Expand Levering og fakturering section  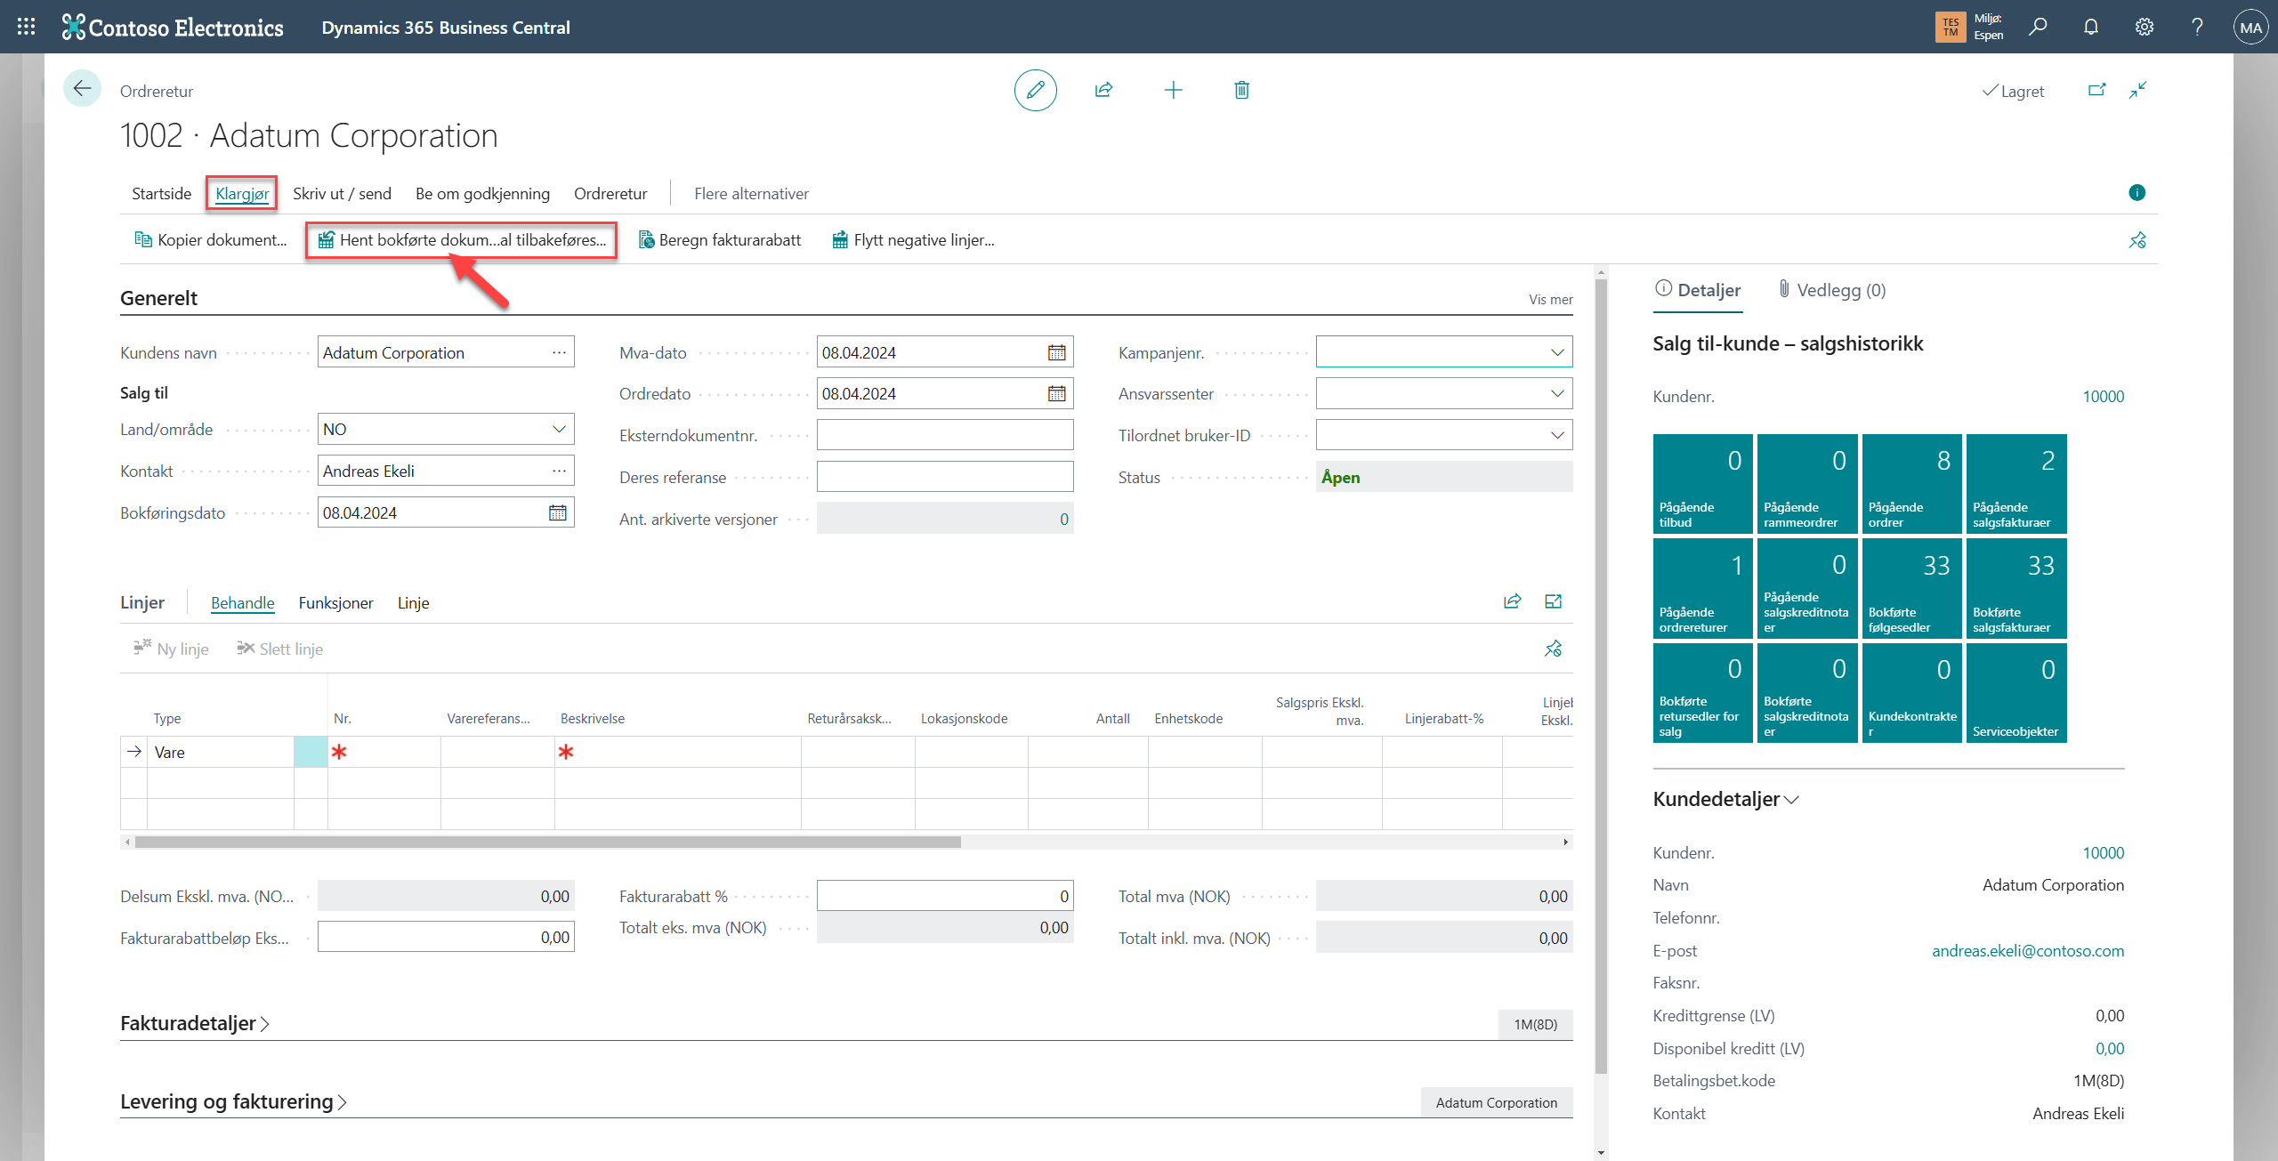click(x=233, y=1101)
